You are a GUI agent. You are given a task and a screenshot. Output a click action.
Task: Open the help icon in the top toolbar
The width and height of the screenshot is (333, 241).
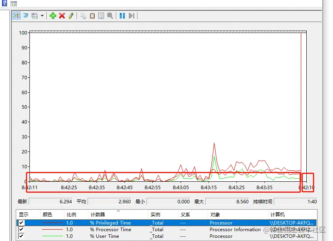coord(4,3)
